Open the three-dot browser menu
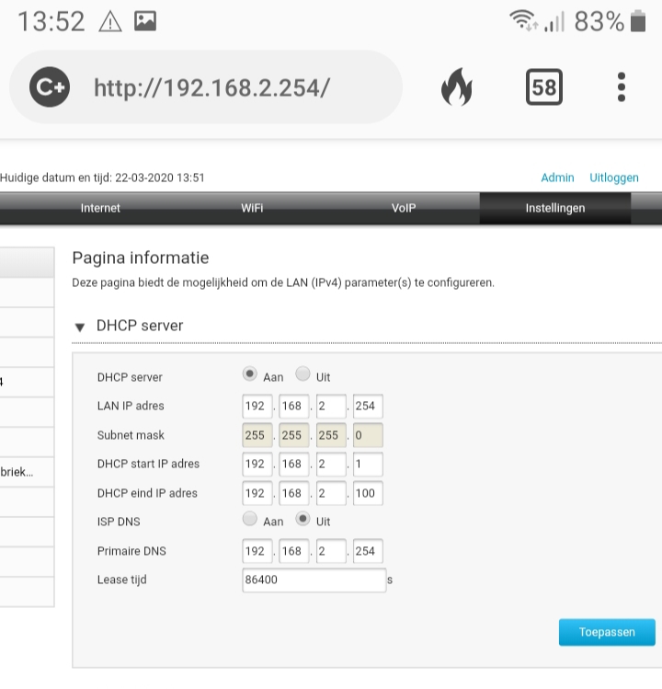The image size is (662, 689). tap(622, 87)
